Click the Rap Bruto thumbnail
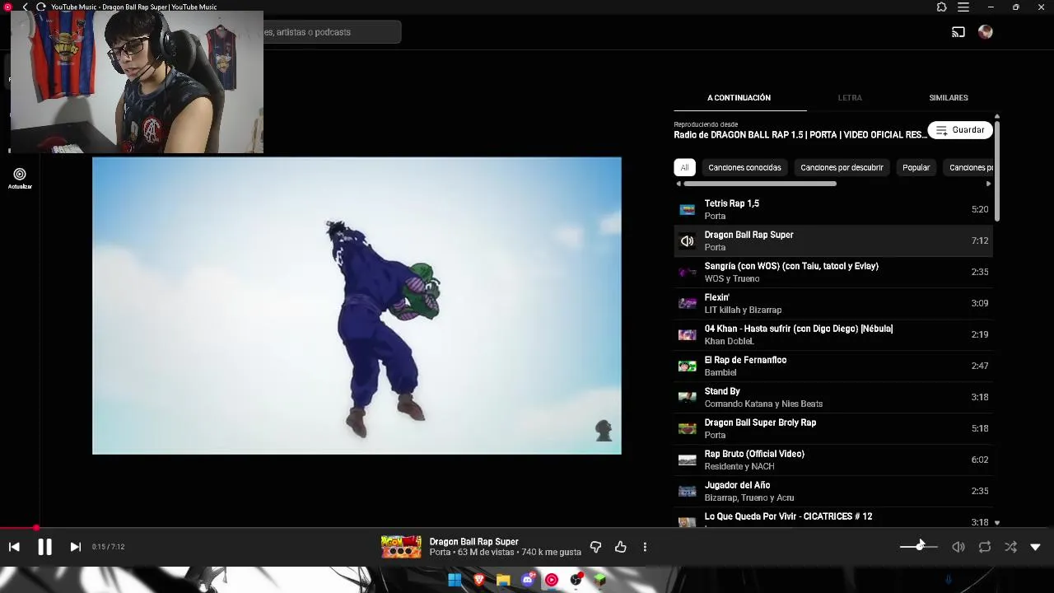 (x=687, y=460)
